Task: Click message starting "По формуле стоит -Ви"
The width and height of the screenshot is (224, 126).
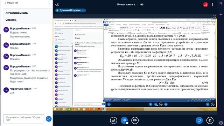Action: click(x=30, y=72)
